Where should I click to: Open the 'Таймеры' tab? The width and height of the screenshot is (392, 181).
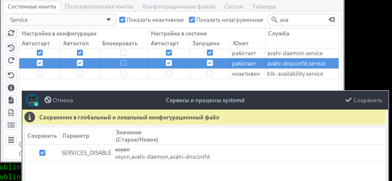(x=264, y=6)
